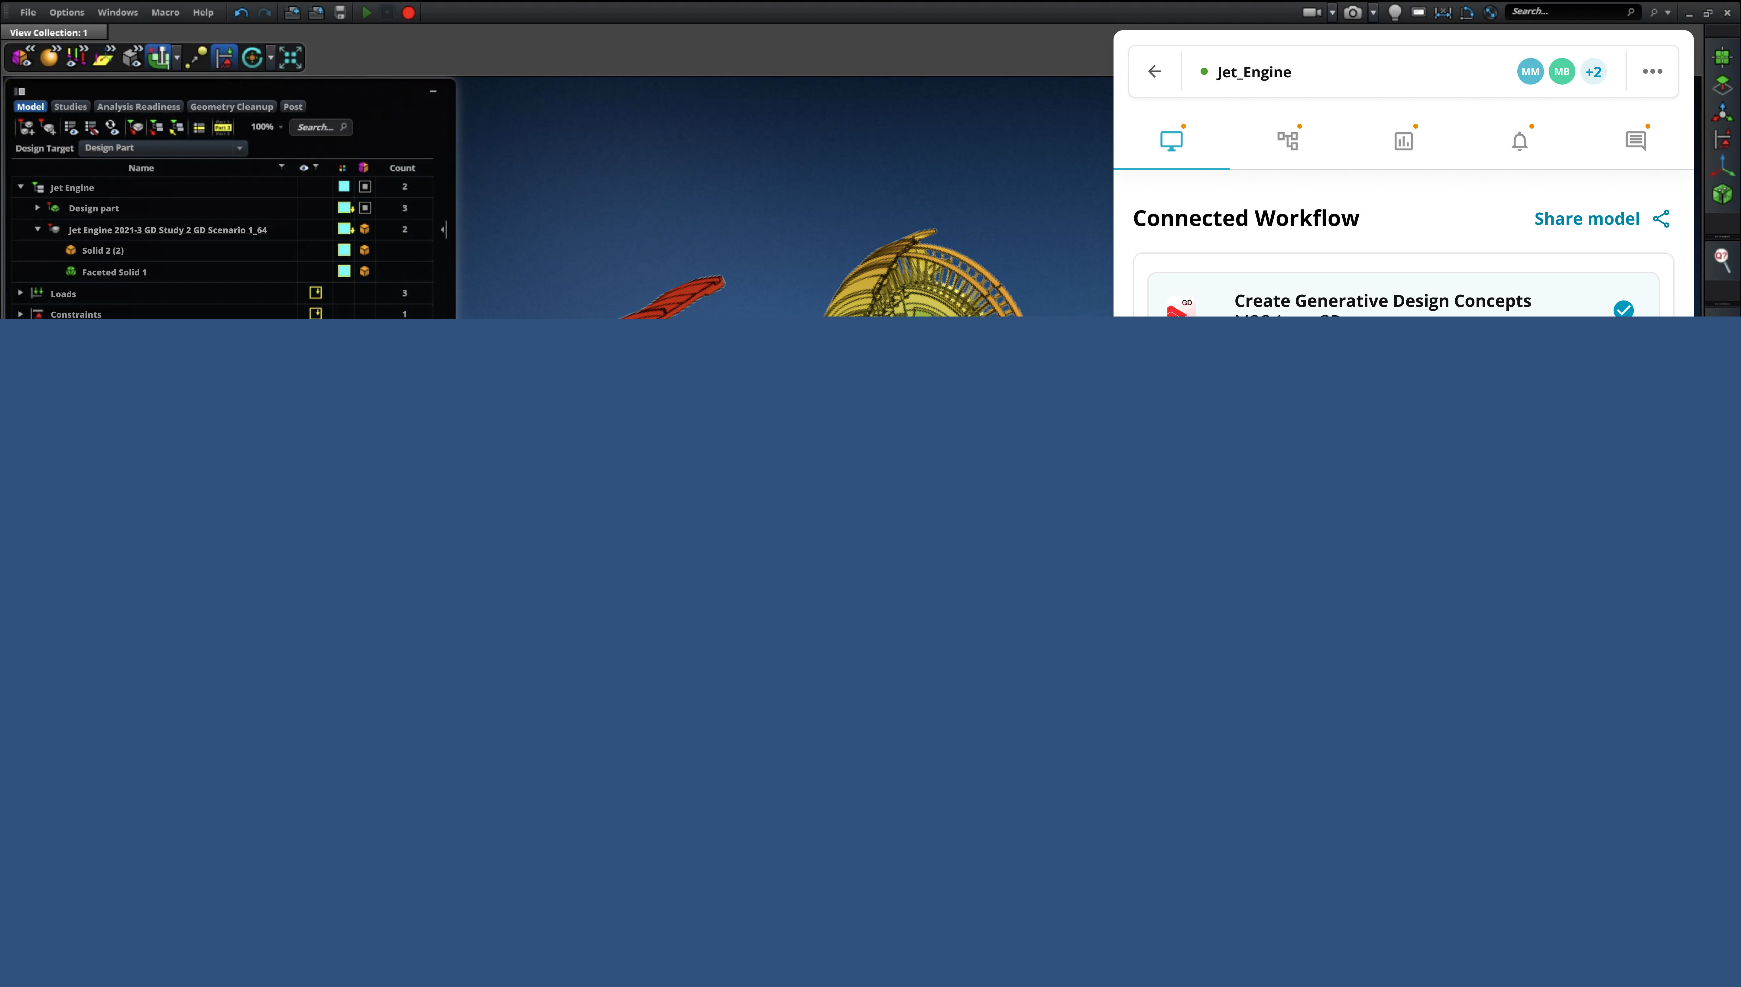Click the Share model link

[x=1602, y=218]
